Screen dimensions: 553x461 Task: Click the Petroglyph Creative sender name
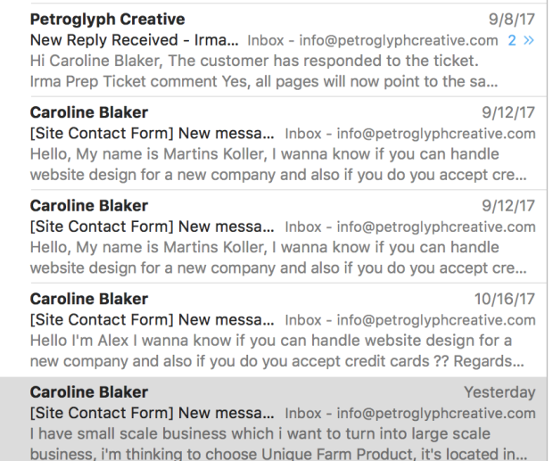pyautogui.click(x=107, y=20)
